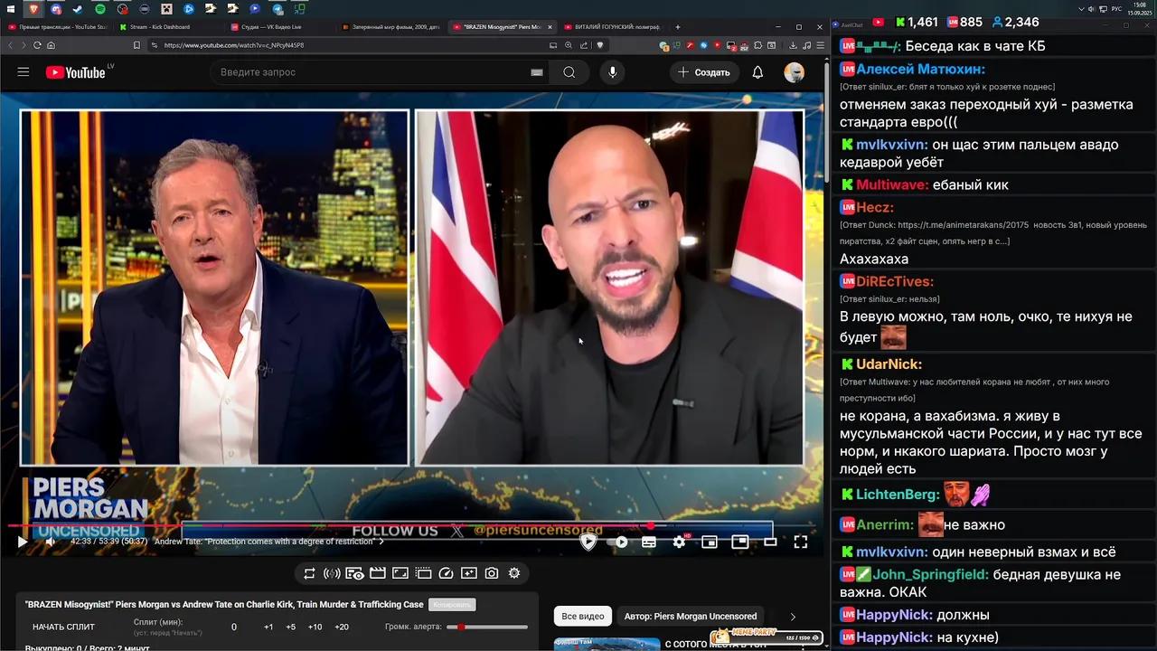Open extension toolbar settings gear
1157x651 pixels.
[514, 573]
